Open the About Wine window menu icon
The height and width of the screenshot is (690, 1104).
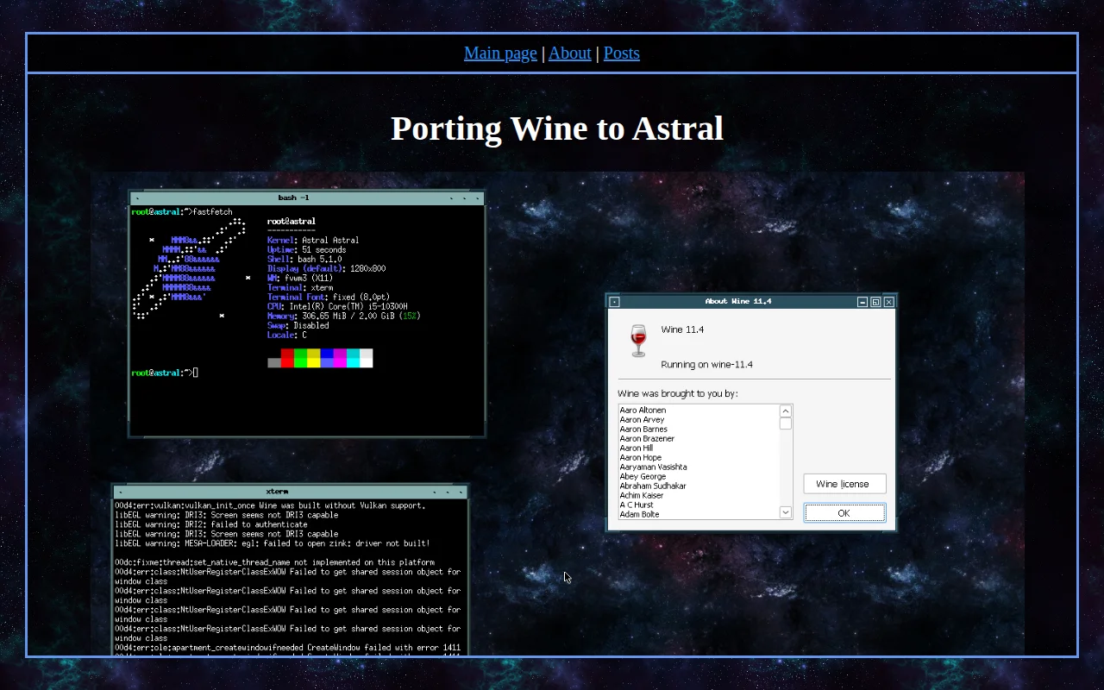(614, 302)
